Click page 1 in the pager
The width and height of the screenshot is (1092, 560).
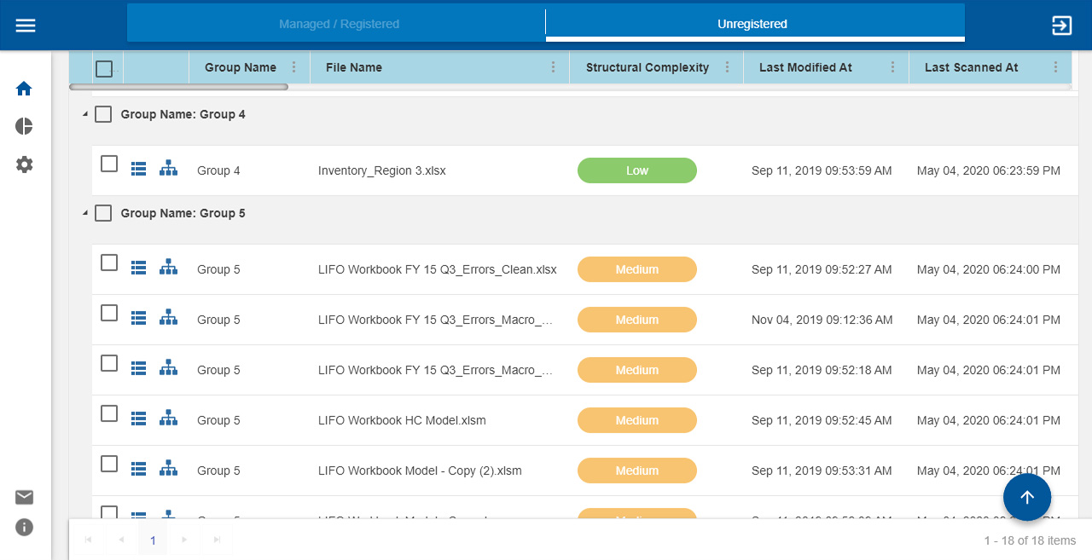click(x=153, y=540)
